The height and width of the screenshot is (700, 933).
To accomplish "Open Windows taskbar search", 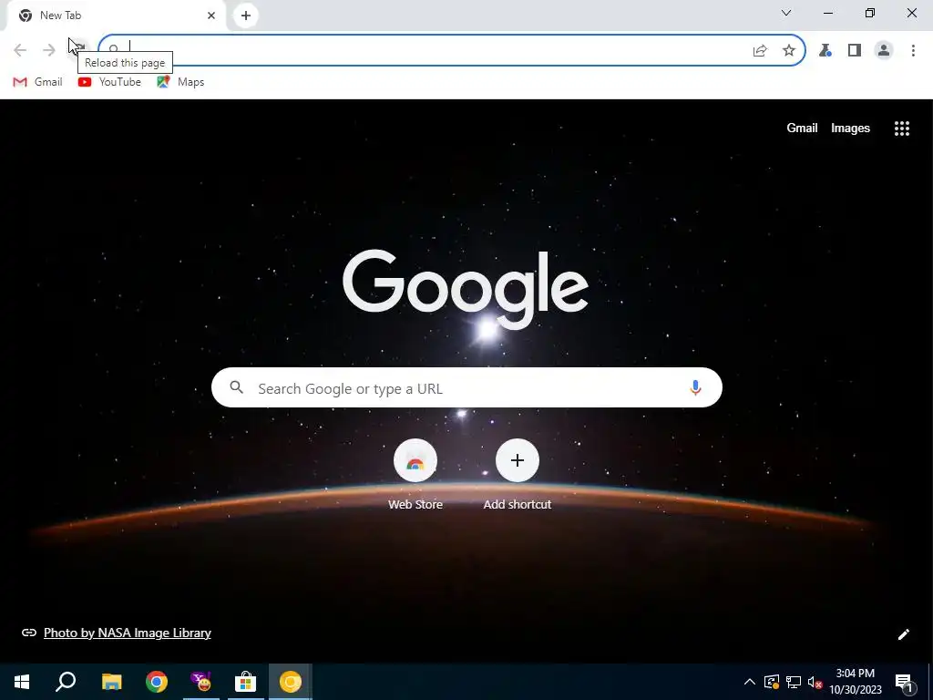I will point(66,682).
